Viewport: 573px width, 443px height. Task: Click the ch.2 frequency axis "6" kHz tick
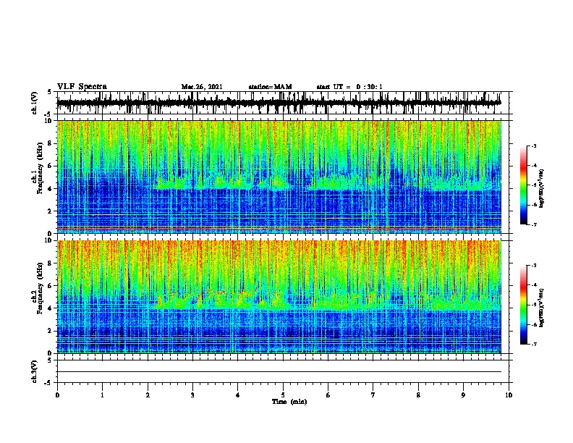(50, 286)
